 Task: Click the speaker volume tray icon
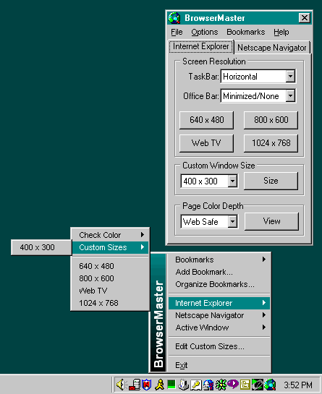point(122,385)
